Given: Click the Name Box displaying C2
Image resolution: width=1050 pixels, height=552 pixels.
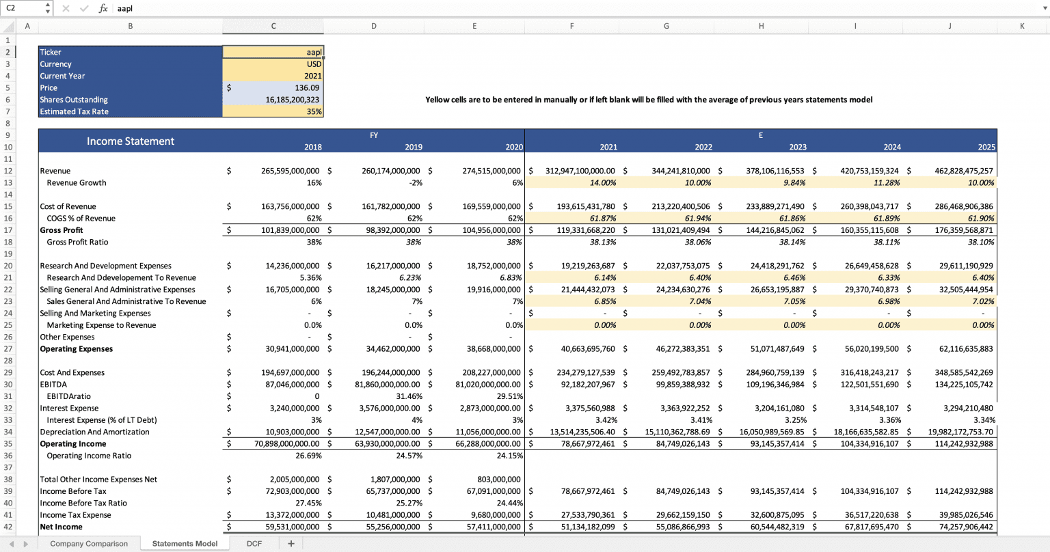Looking at the screenshot, I should [x=21, y=8].
